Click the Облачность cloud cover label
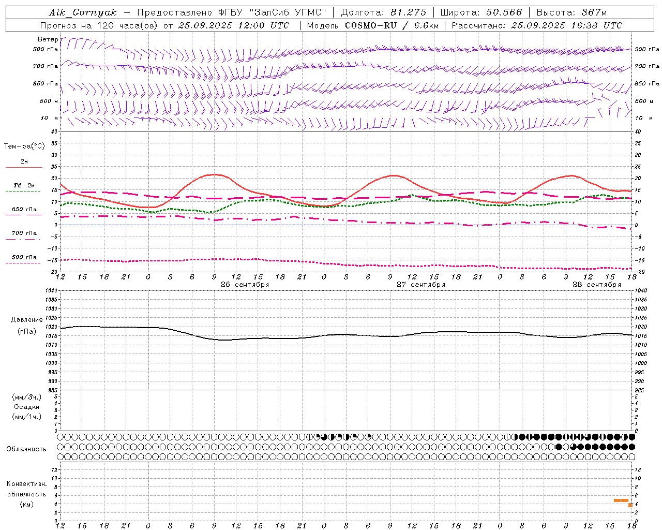The height and width of the screenshot is (530, 662). 26,449
